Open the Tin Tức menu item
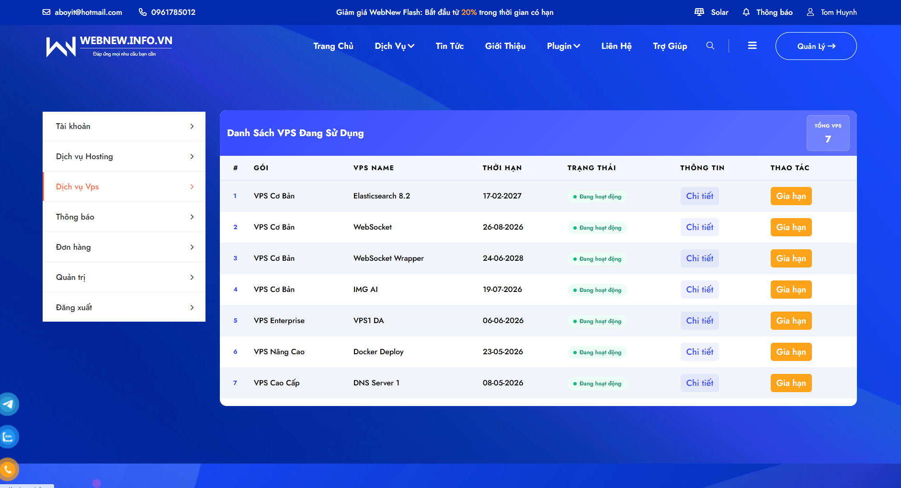This screenshot has width=901, height=488. coord(450,46)
